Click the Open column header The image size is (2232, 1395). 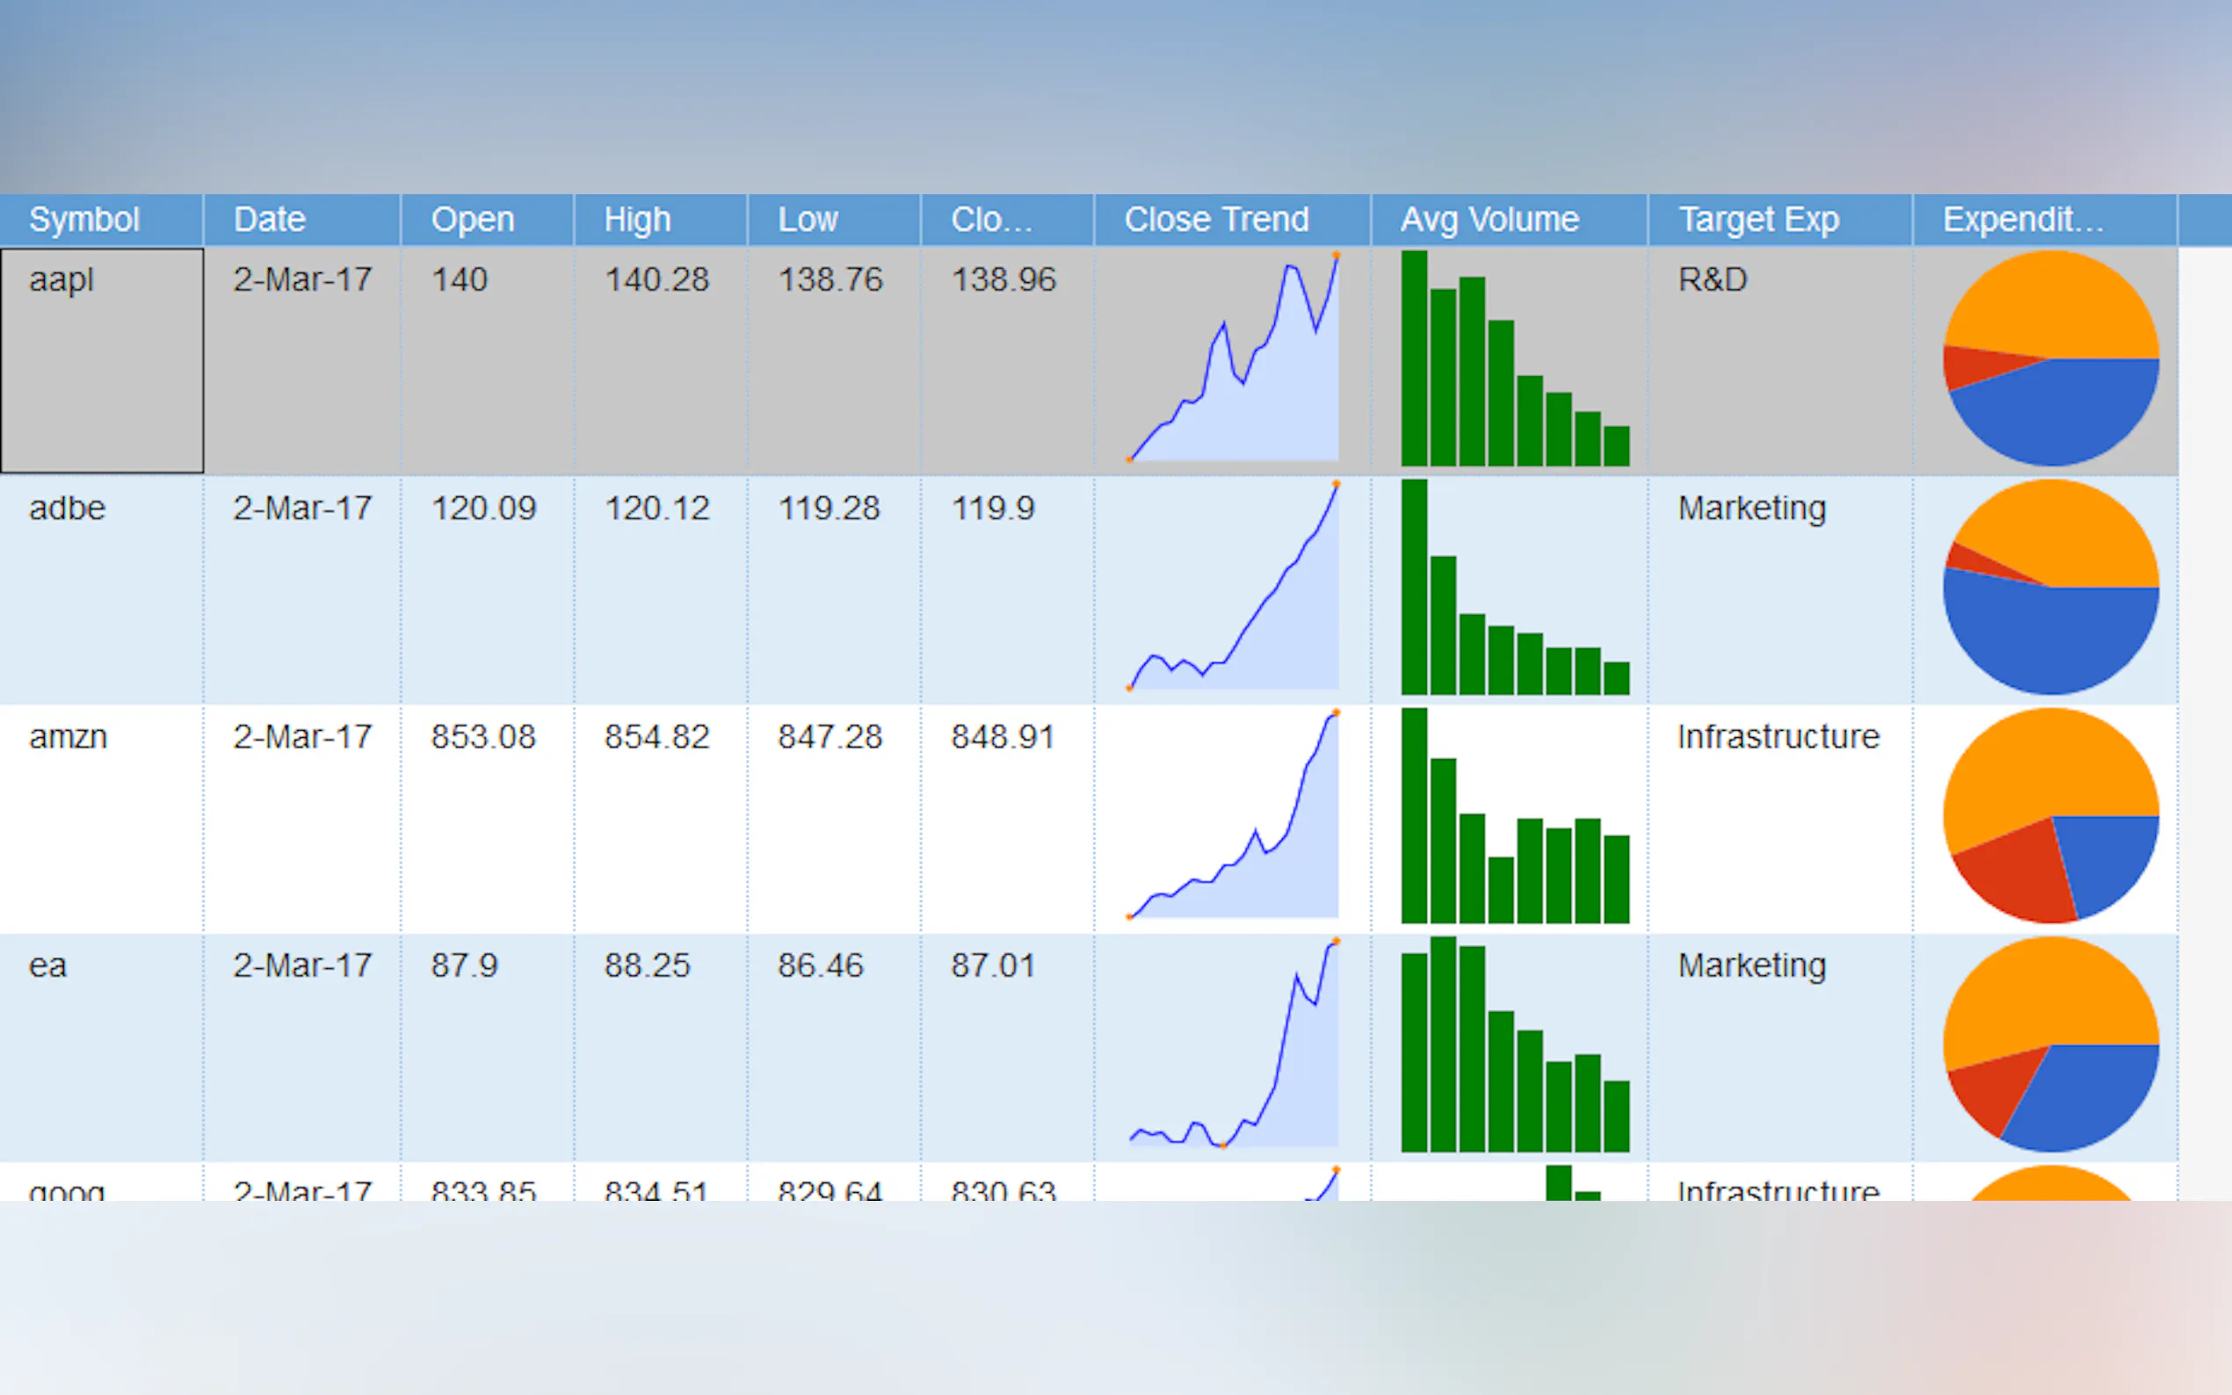tap(473, 220)
